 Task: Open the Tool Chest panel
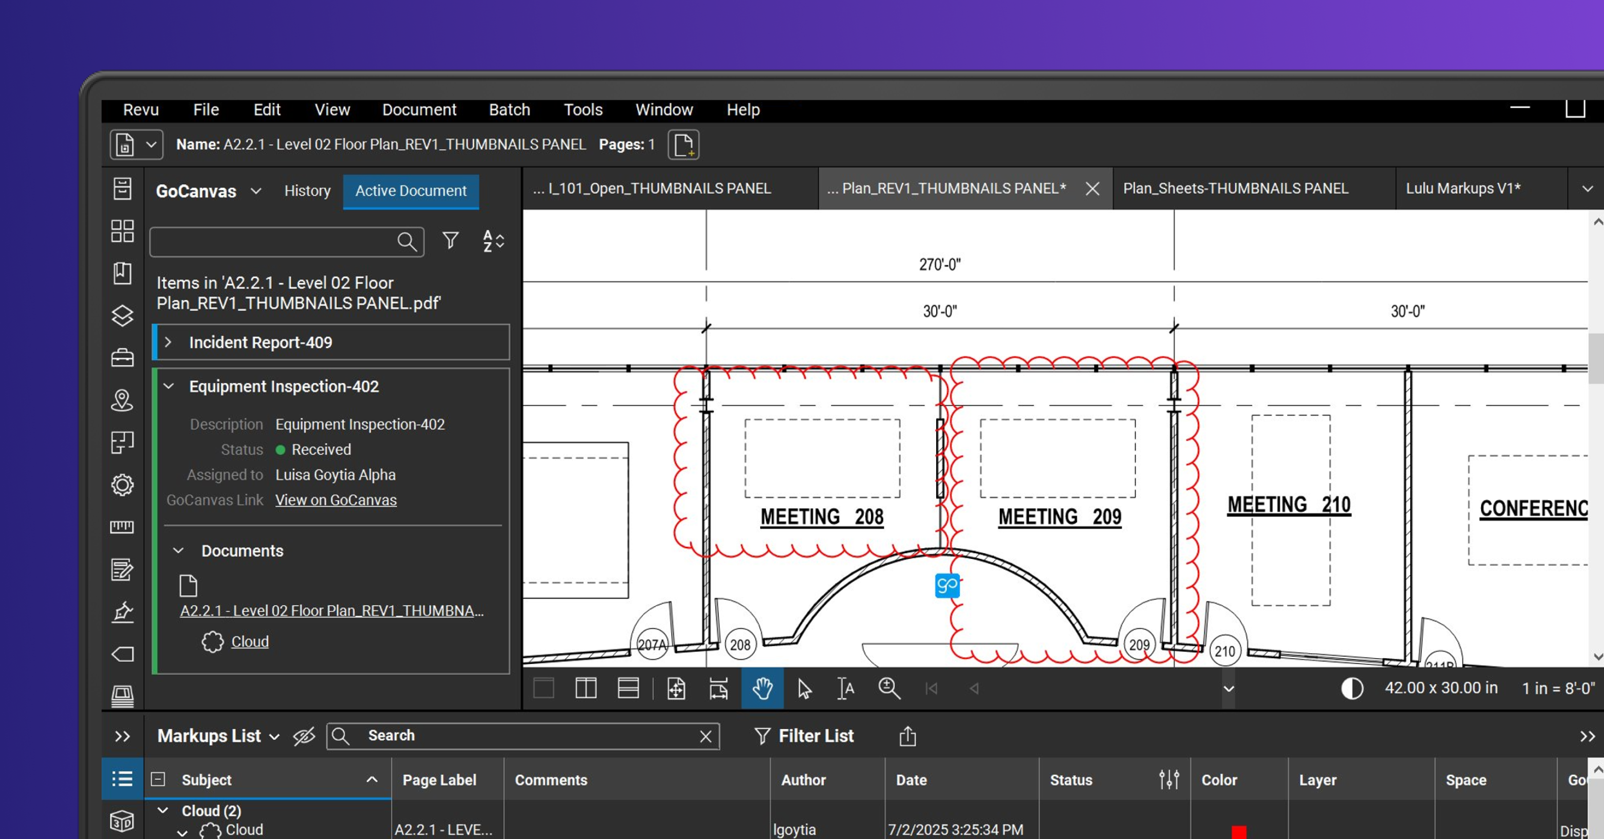(x=123, y=358)
